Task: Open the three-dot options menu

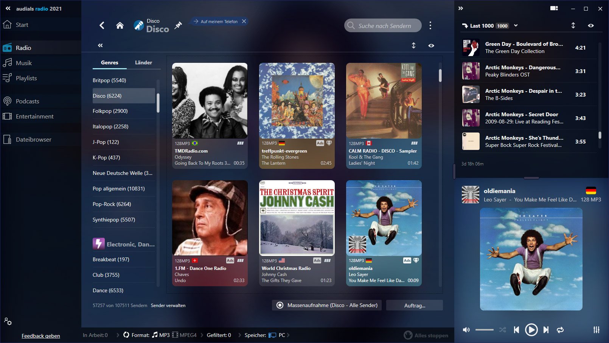Action: [430, 25]
